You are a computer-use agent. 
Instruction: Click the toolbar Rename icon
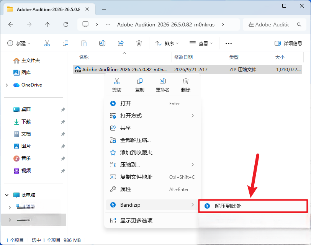coord(102,43)
